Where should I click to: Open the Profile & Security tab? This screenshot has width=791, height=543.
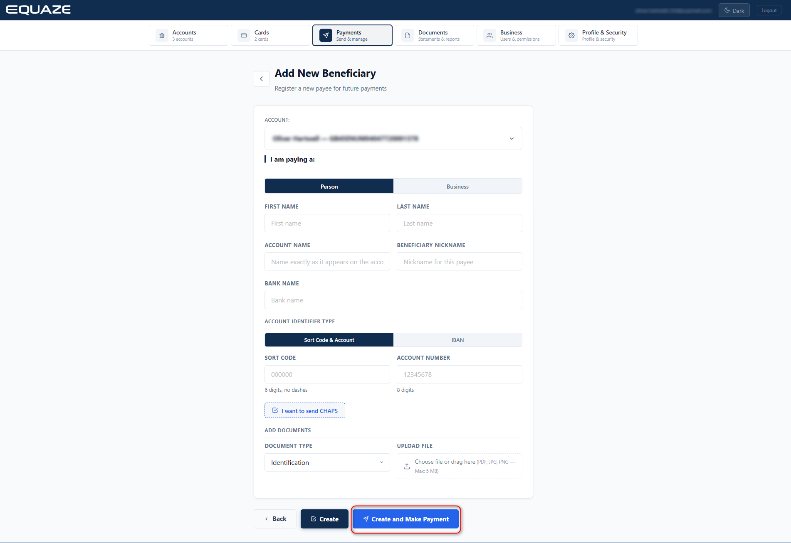click(x=598, y=35)
